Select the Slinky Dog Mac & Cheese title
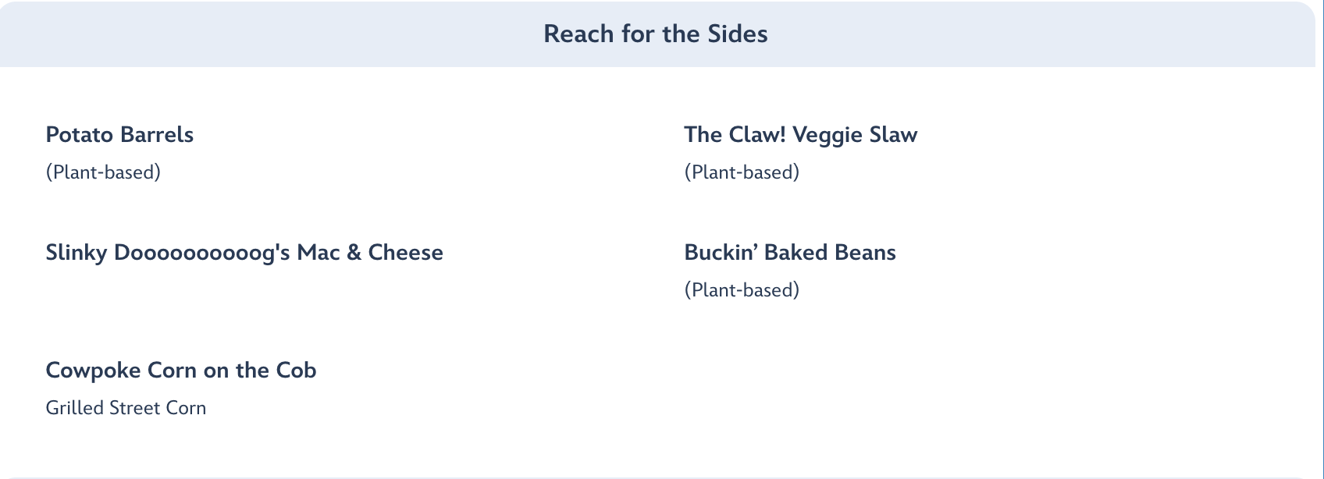This screenshot has height=479, width=1324. 244,253
